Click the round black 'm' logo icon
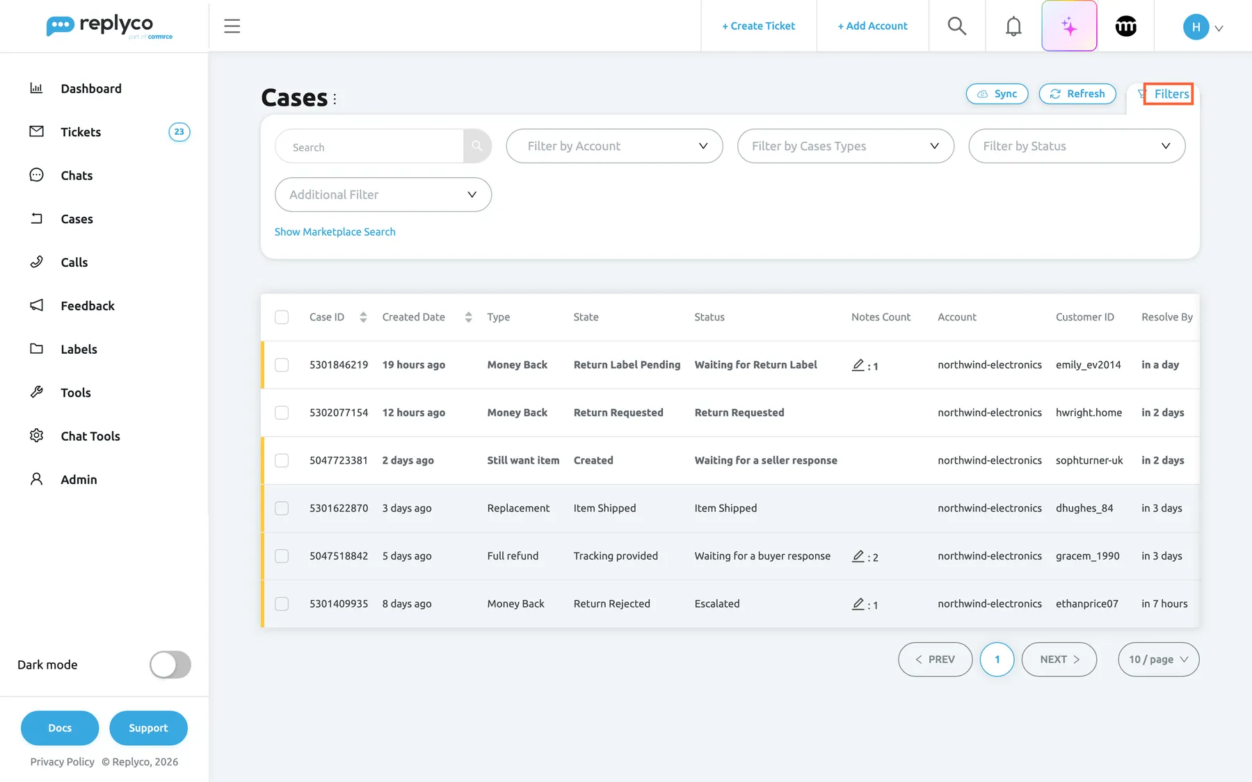This screenshot has height=782, width=1252. pos(1126,26)
